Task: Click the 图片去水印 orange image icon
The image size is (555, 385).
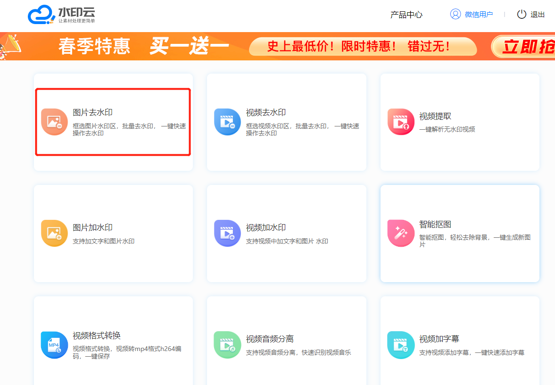Action: [x=54, y=122]
